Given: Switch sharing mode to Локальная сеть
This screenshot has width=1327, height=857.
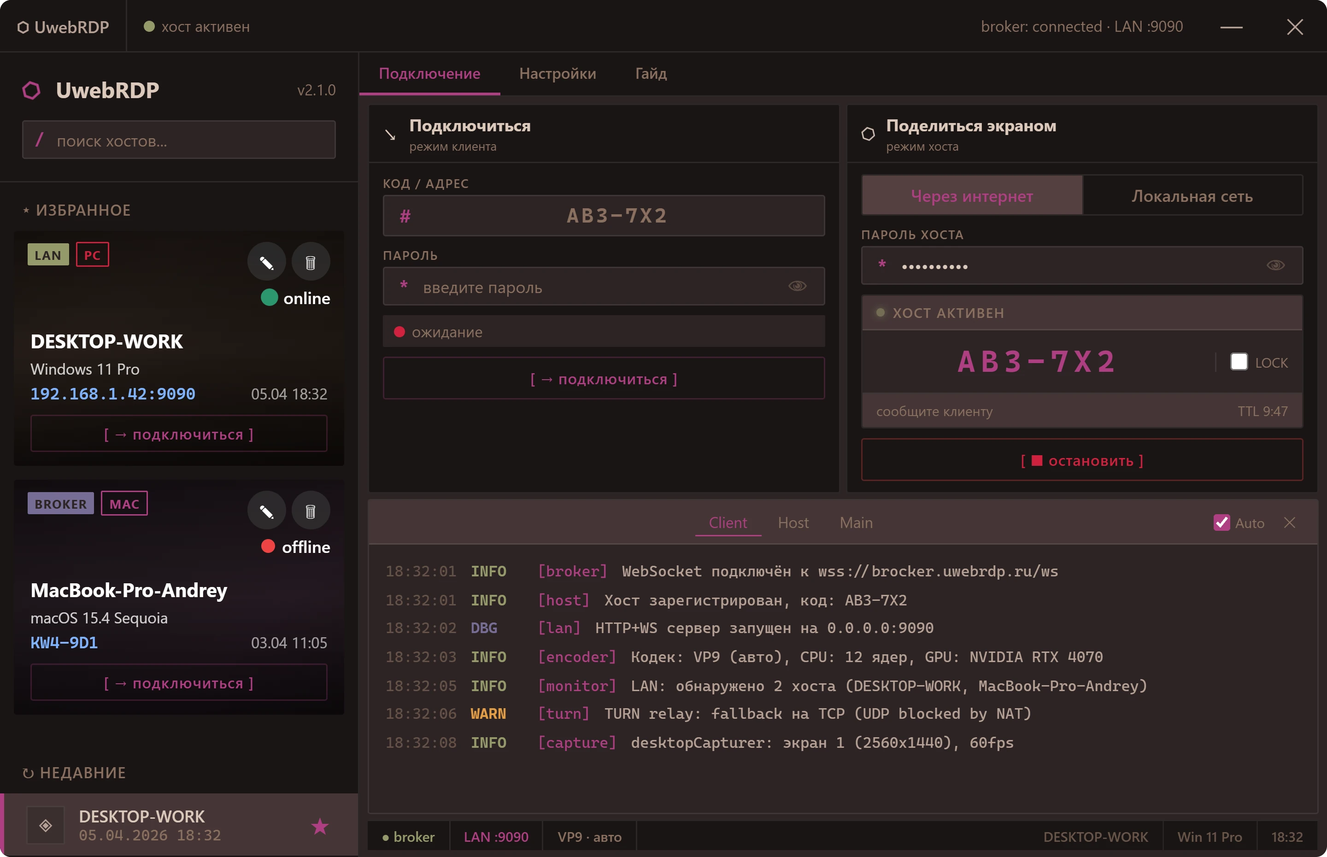Looking at the screenshot, I should coord(1192,196).
